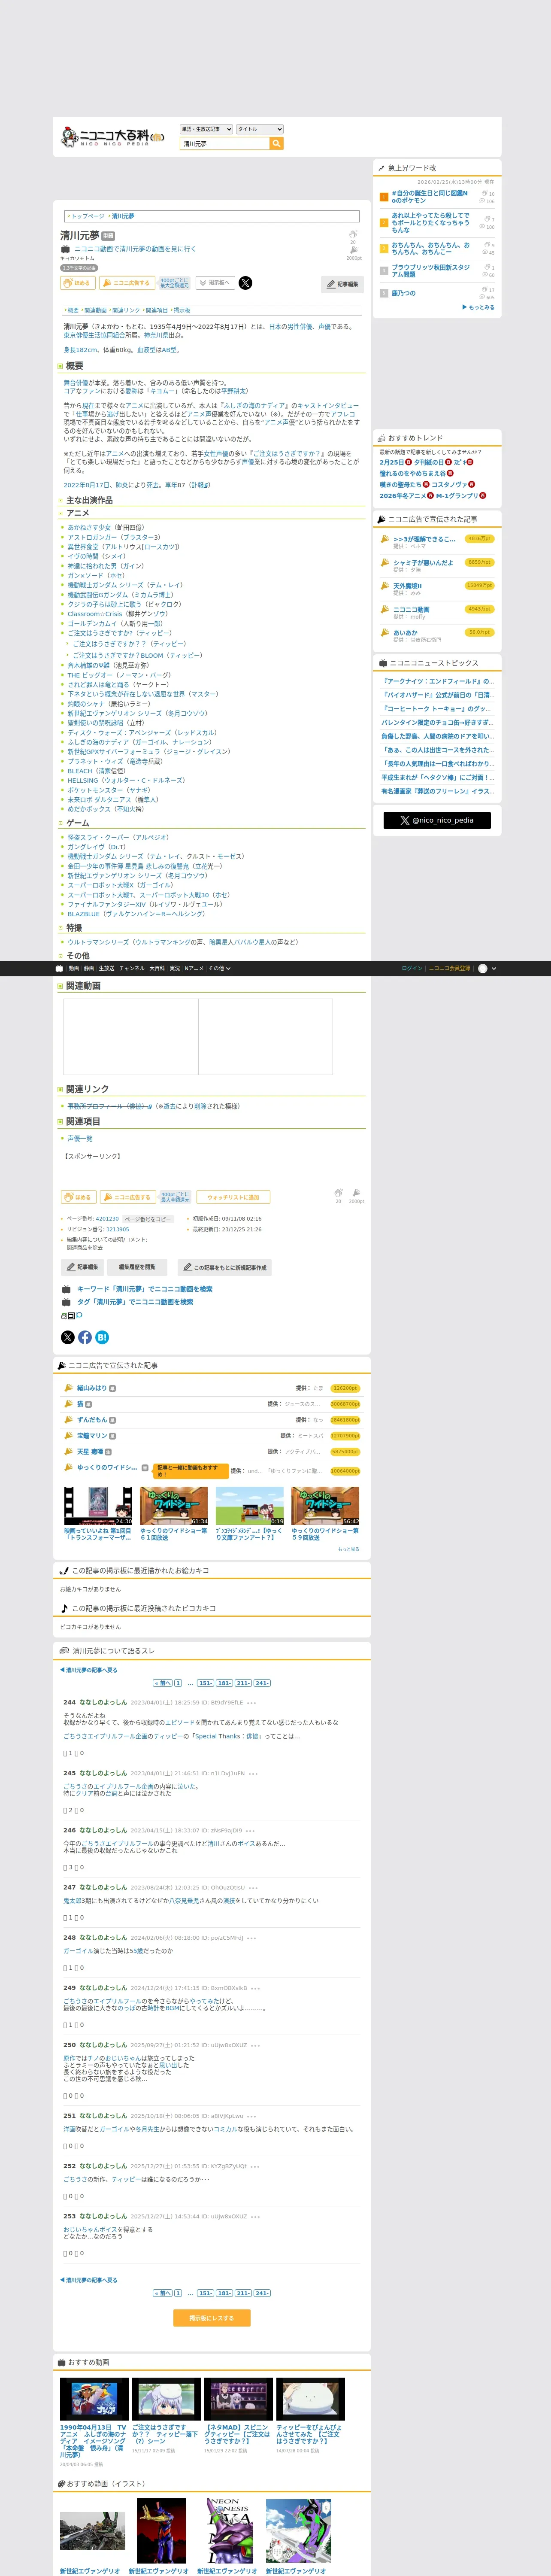
Task: Open the 声優一覧 related item link
Action: [79, 1138]
